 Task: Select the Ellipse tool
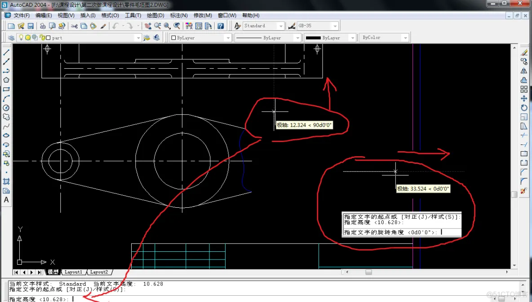pyautogui.click(x=6, y=136)
